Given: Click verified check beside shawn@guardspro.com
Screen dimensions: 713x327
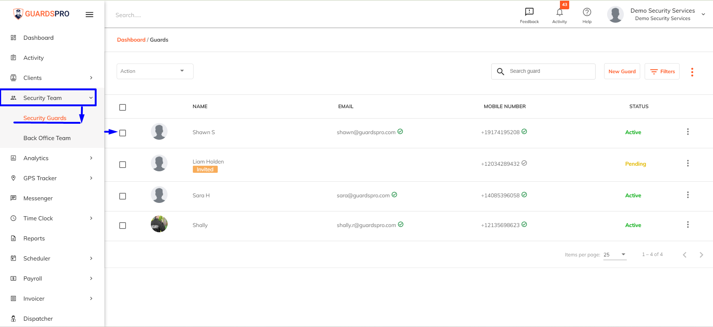Looking at the screenshot, I should pos(400,132).
